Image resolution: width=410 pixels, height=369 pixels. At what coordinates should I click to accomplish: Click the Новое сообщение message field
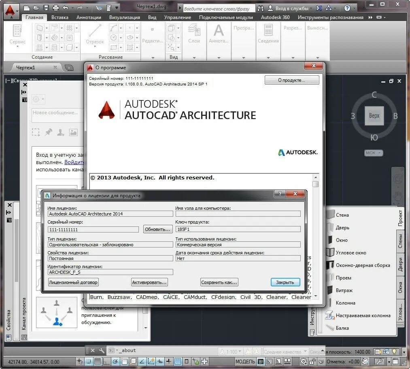(x=57, y=115)
